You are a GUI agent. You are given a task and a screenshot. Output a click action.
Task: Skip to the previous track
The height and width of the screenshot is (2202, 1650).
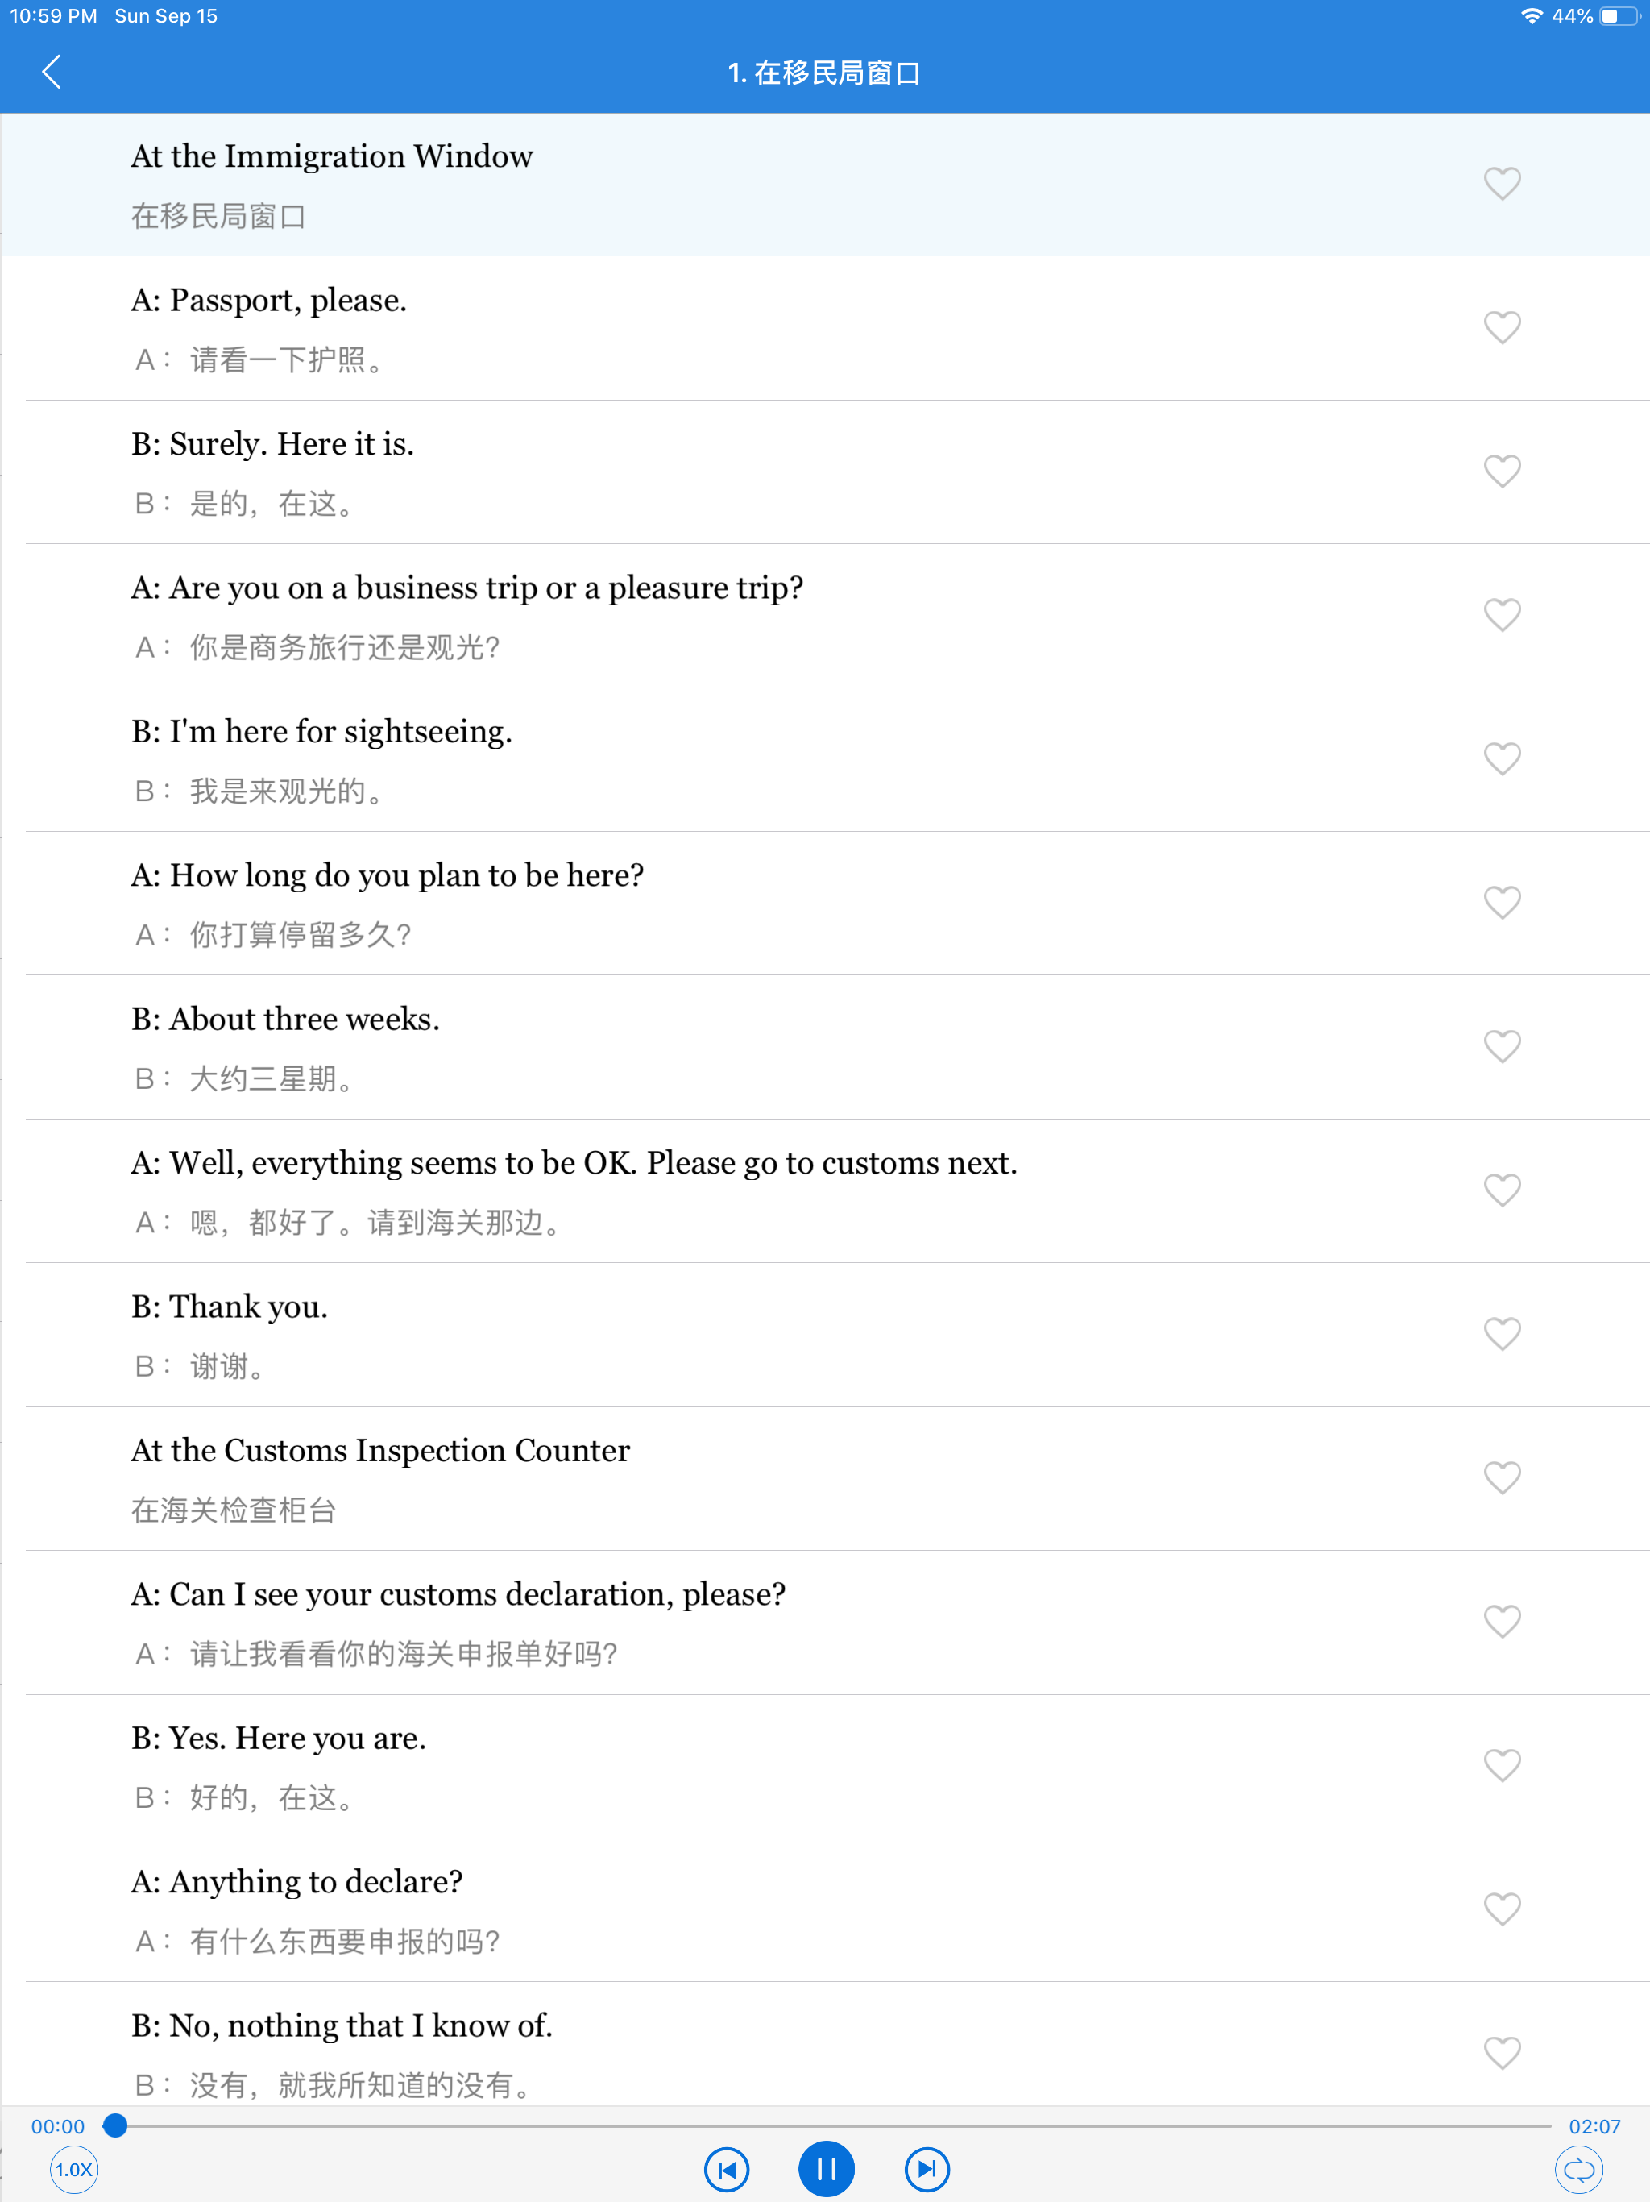click(727, 2169)
